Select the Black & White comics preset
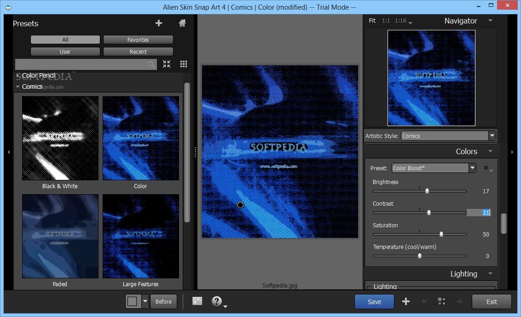The width and height of the screenshot is (521, 317). [x=60, y=138]
